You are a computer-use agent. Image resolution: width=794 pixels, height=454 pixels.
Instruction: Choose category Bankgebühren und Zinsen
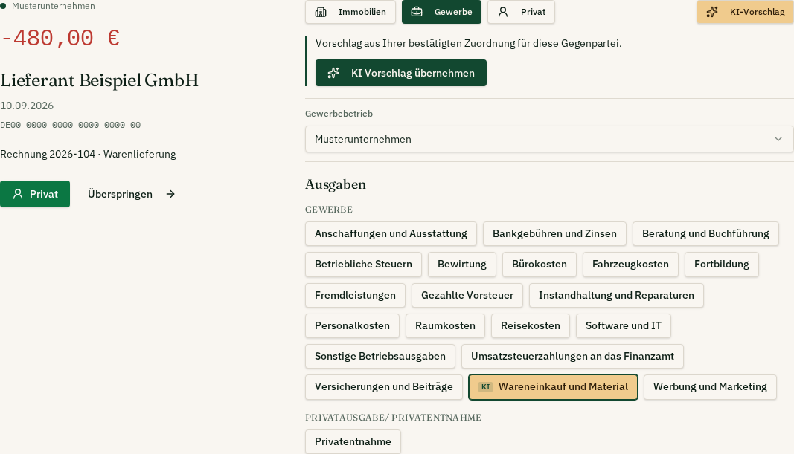(554, 233)
